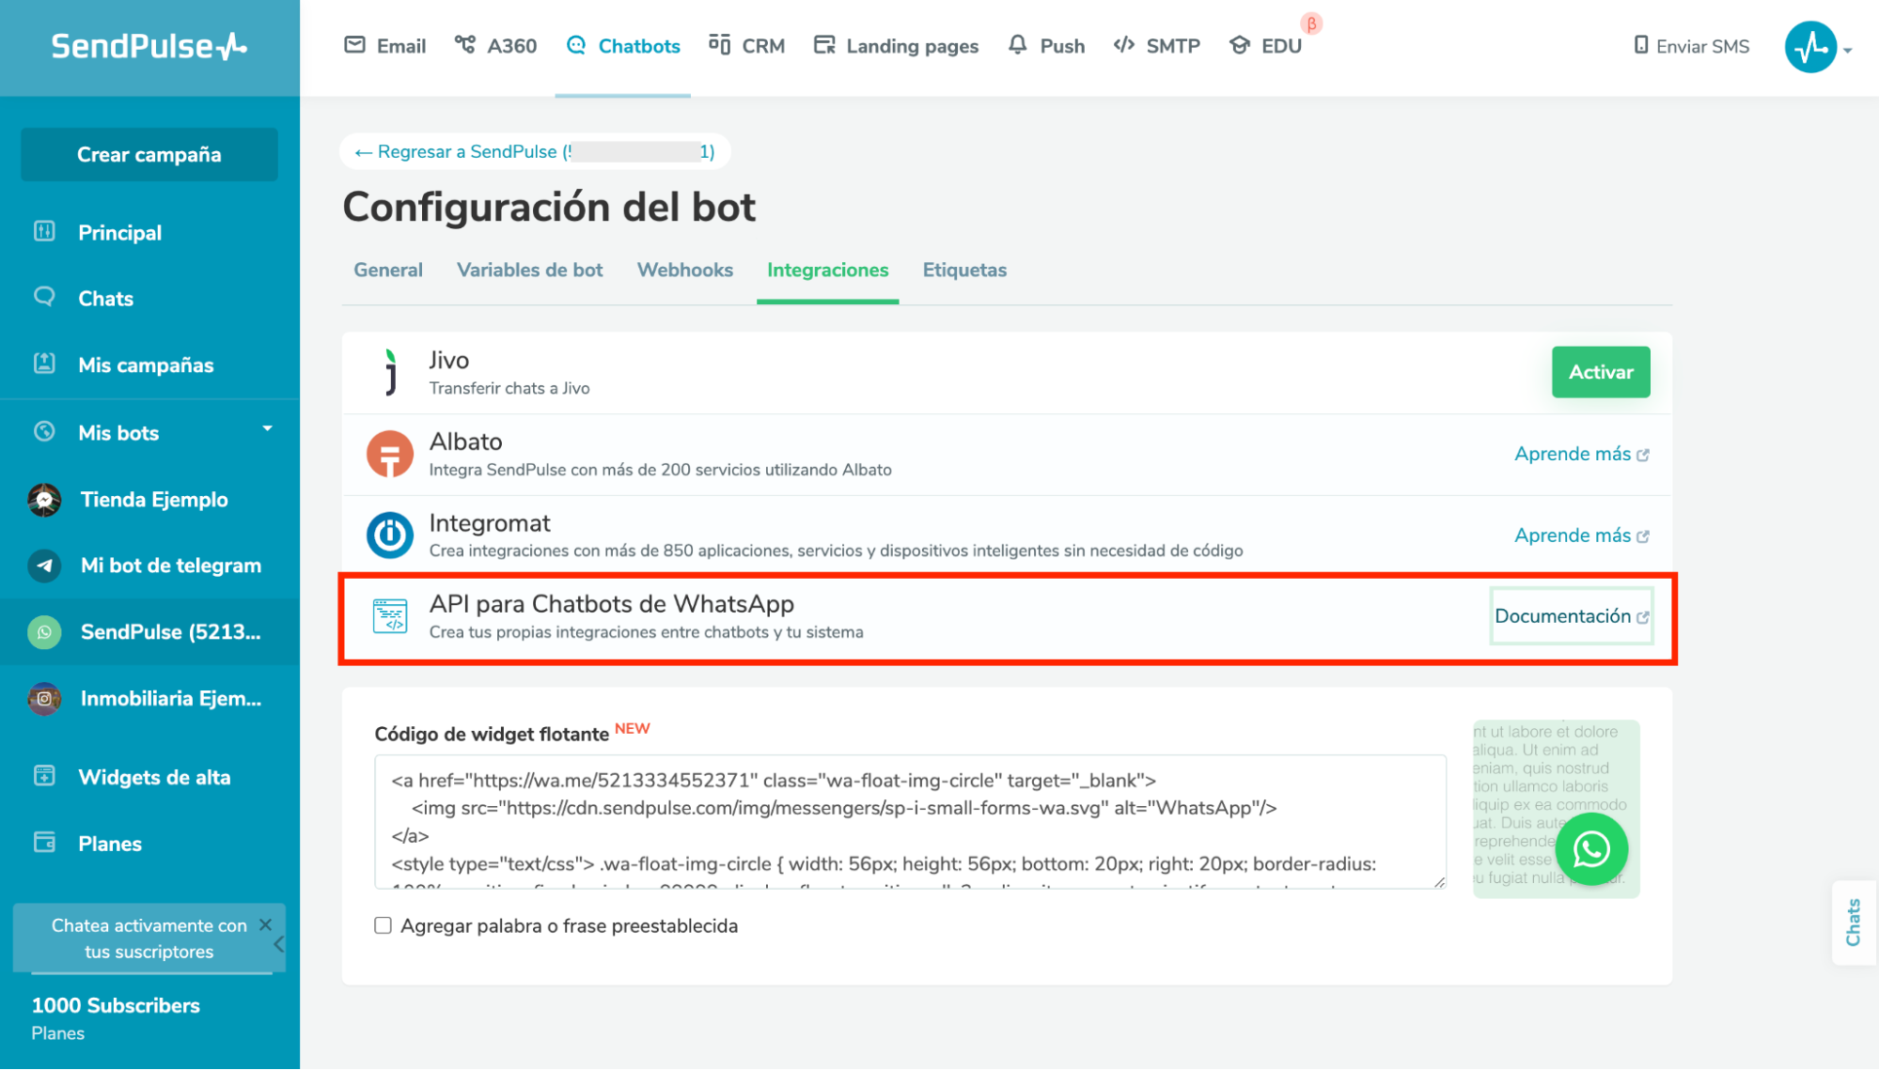
Task: Click the green WhatsApp floating widget preview
Action: click(1591, 849)
